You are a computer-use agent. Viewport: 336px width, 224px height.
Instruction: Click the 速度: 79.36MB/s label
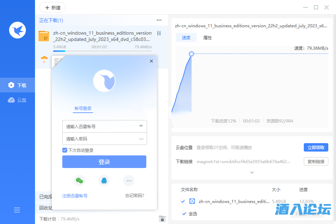[311, 48]
